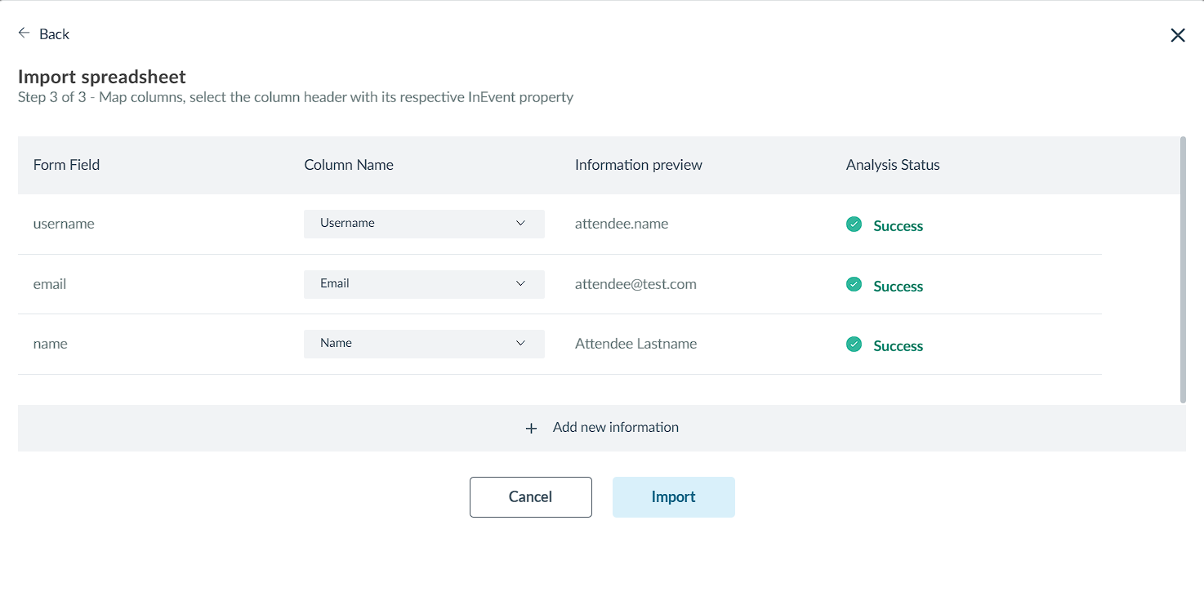This screenshot has height=596, width=1204.
Task: Click the Step 3 of 3 description text
Action: (x=296, y=97)
